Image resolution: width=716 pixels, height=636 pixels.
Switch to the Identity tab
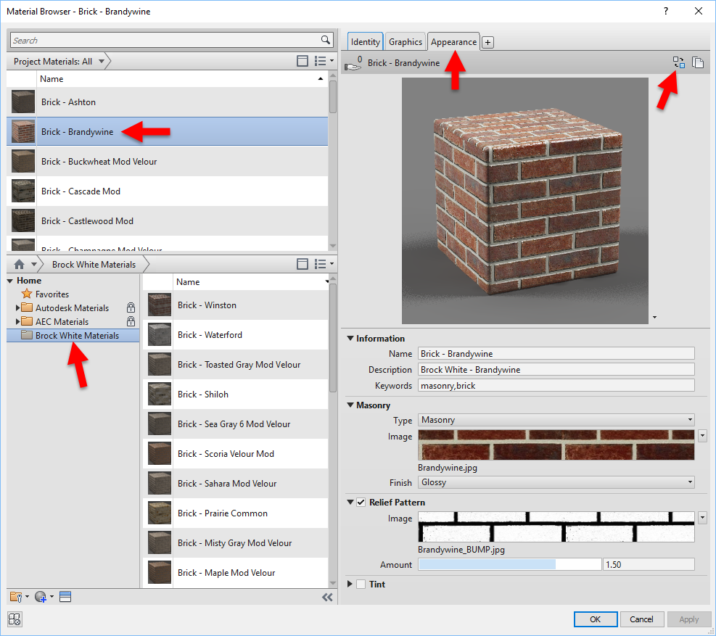click(x=365, y=41)
